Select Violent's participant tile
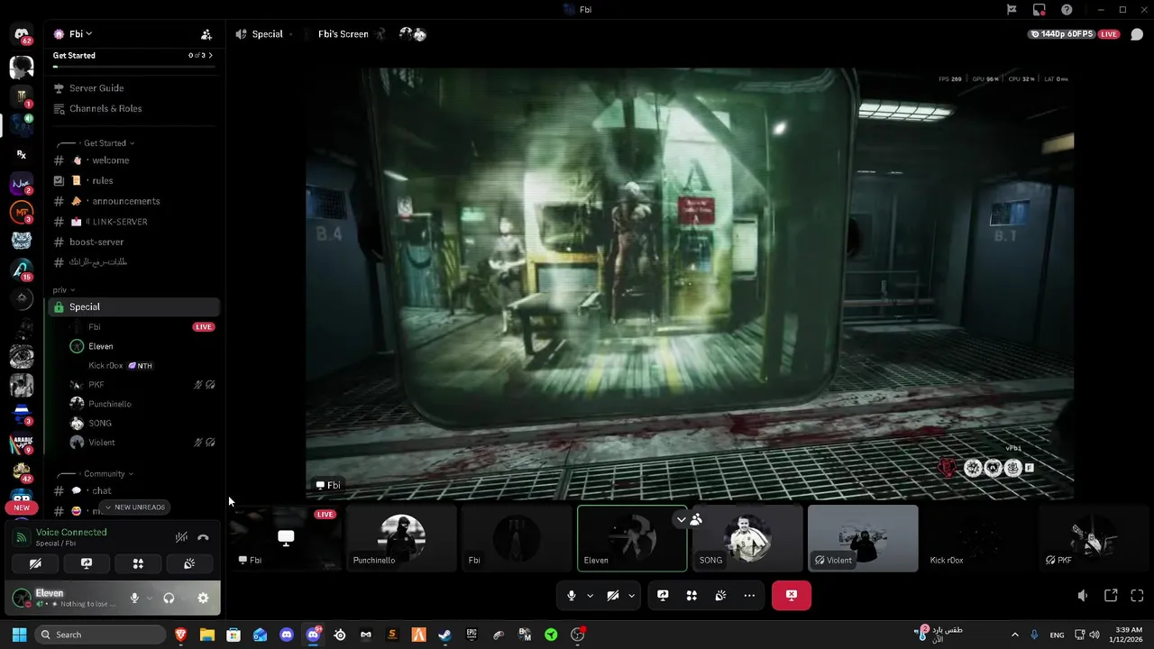Viewport: 1154px width, 649px height. (x=863, y=538)
